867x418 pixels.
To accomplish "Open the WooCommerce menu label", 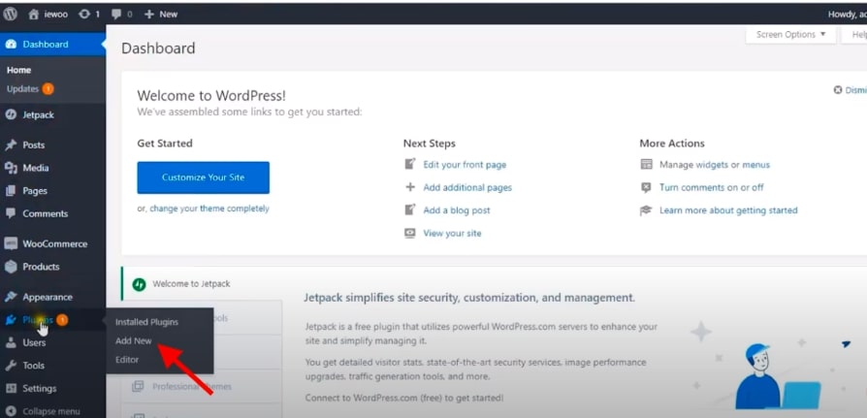I will pyautogui.click(x=54, y=243).
